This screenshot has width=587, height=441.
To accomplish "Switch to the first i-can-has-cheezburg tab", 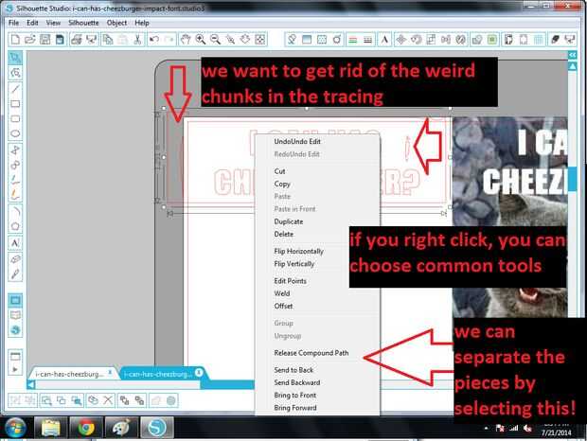I will click(69, 374).
